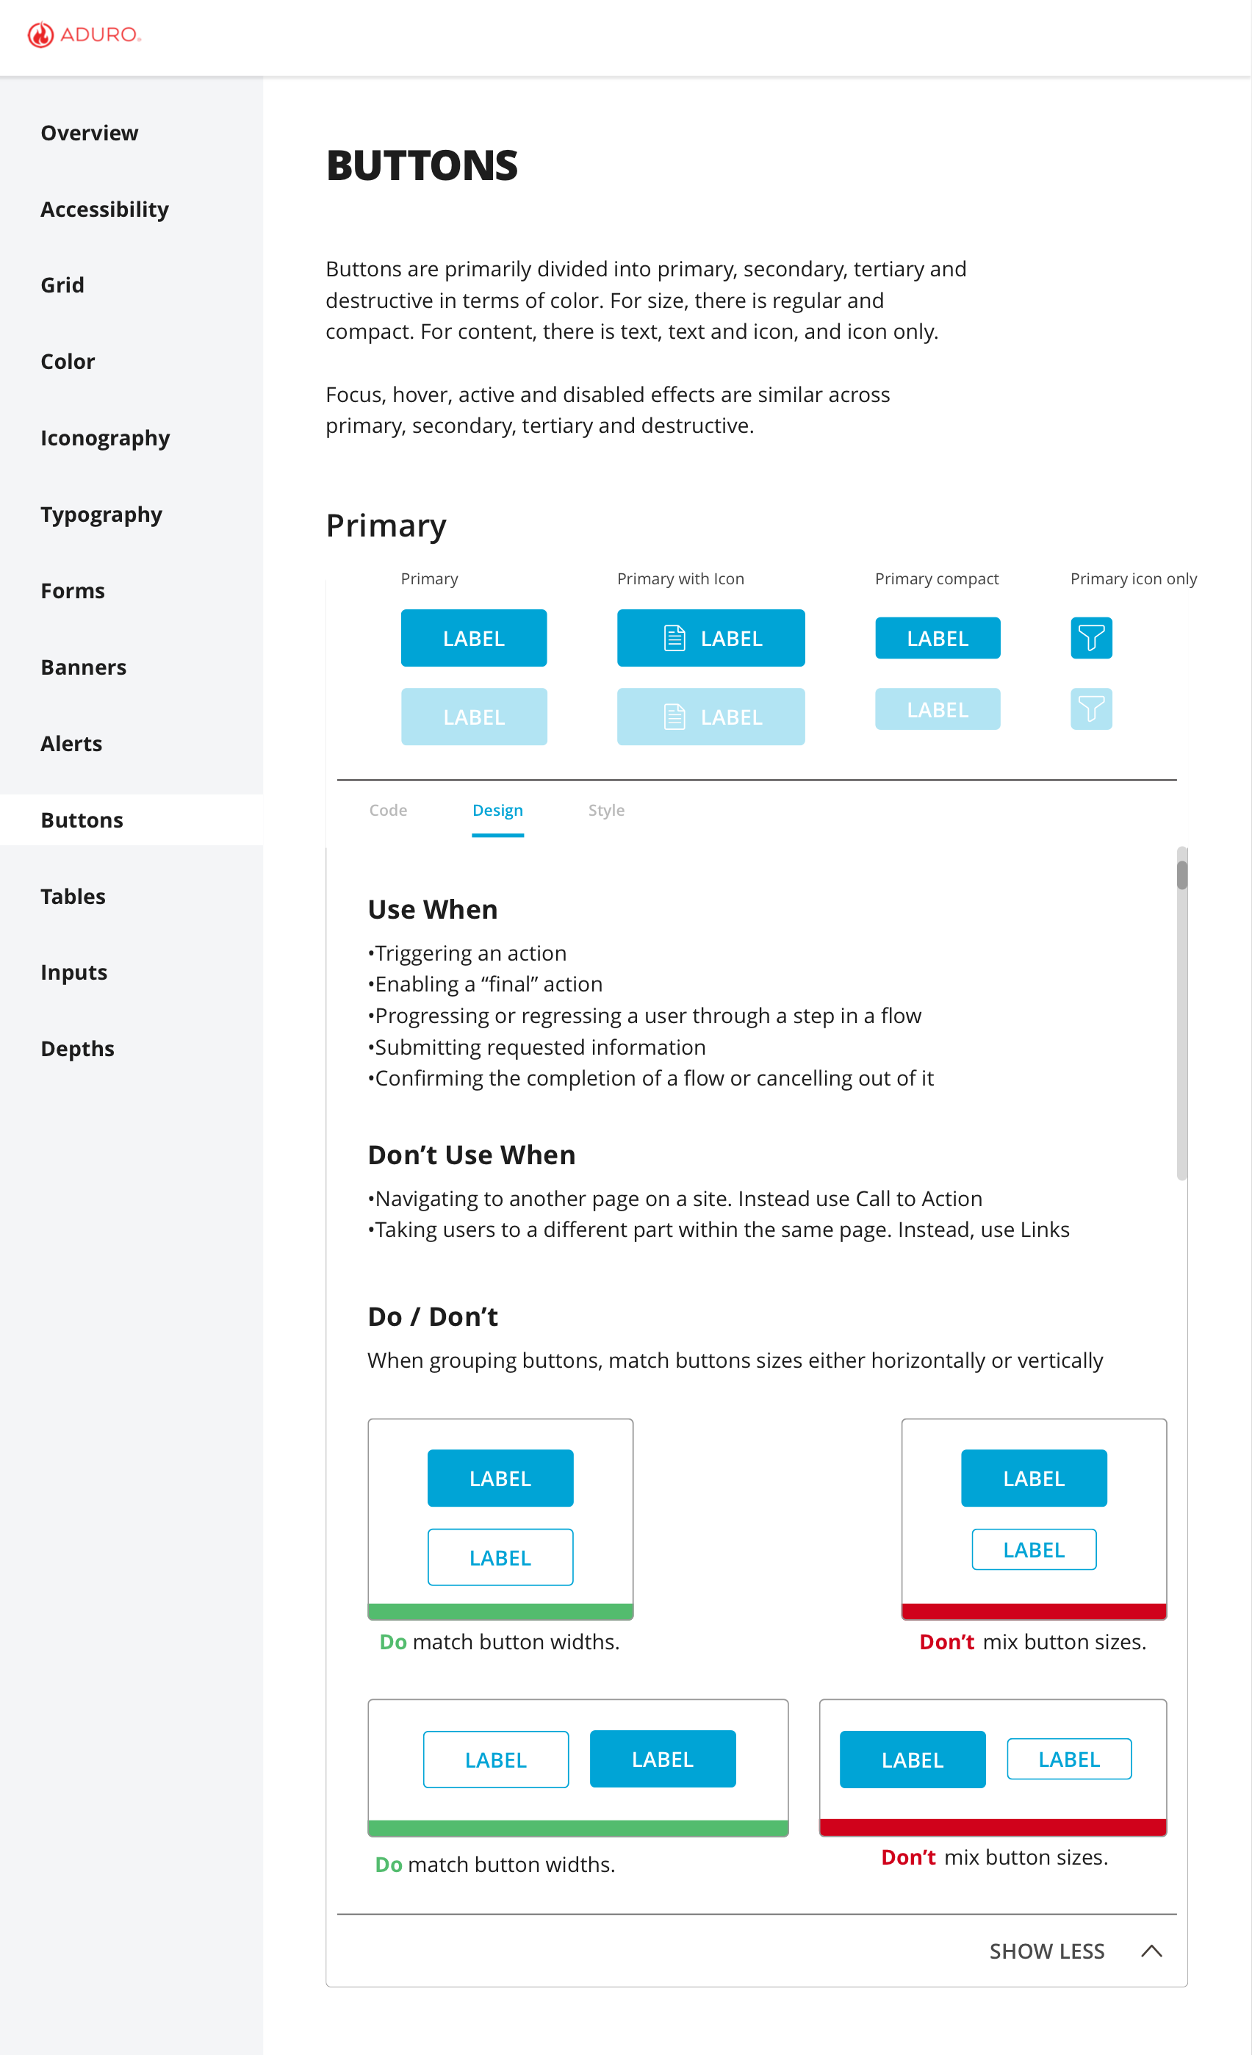1252x2055 pixels.
Task: Click the disabled Primary with Icon button
Action: pyautogui.click(x=711, y=717)
